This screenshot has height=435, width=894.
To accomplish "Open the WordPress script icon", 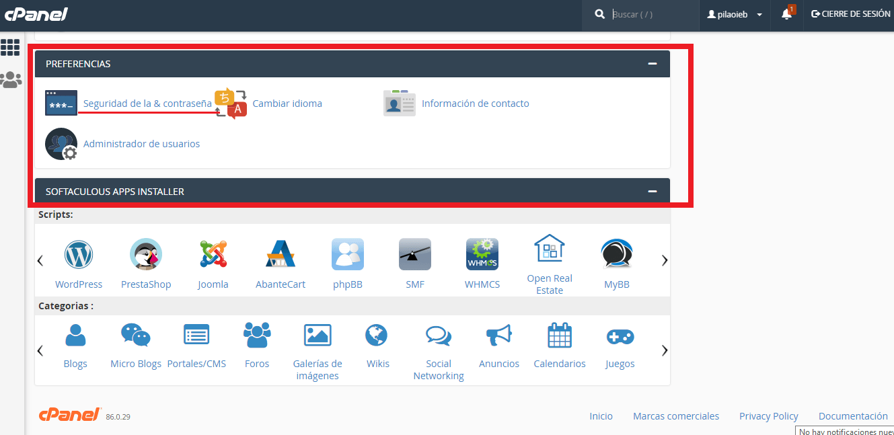I will click(79, 255).
